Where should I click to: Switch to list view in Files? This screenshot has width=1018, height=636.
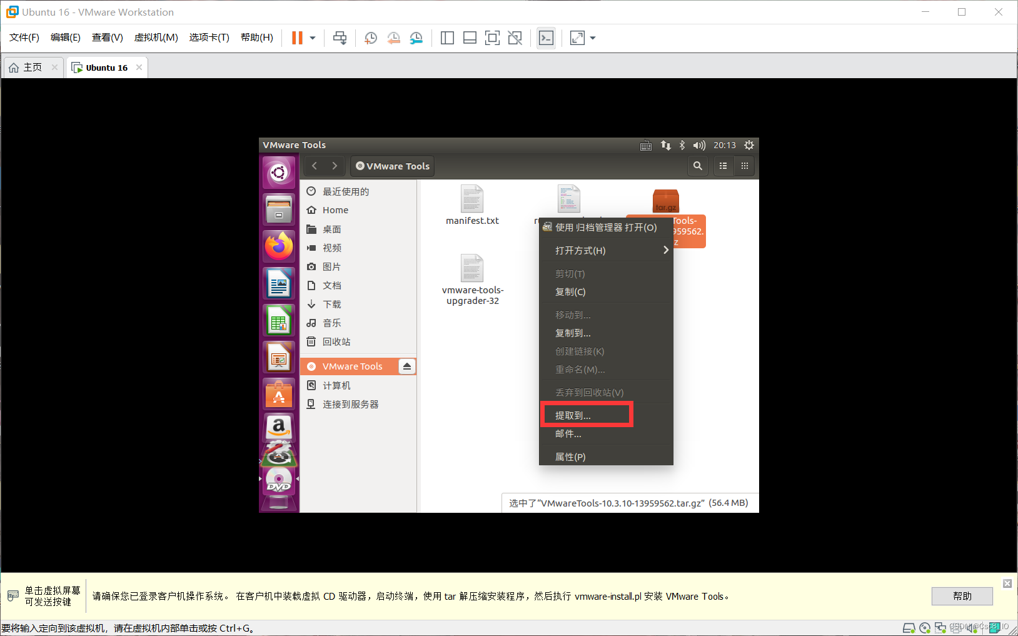723,166
